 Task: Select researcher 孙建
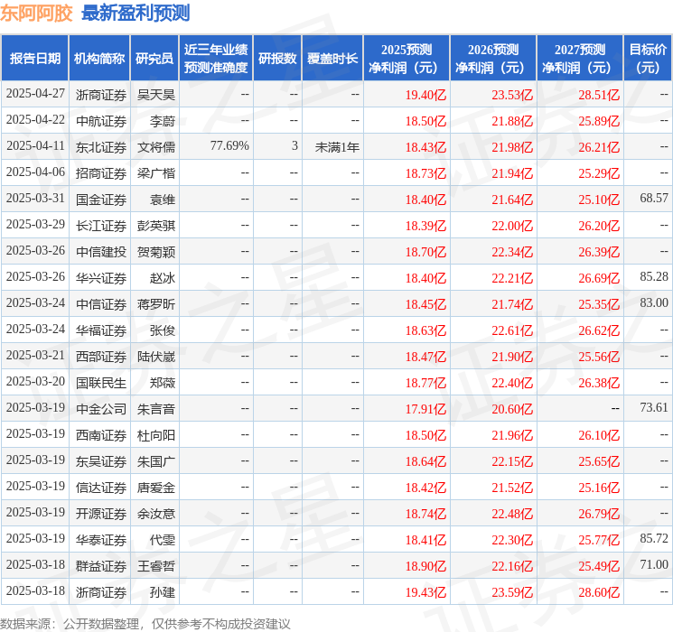pos(163,592)
